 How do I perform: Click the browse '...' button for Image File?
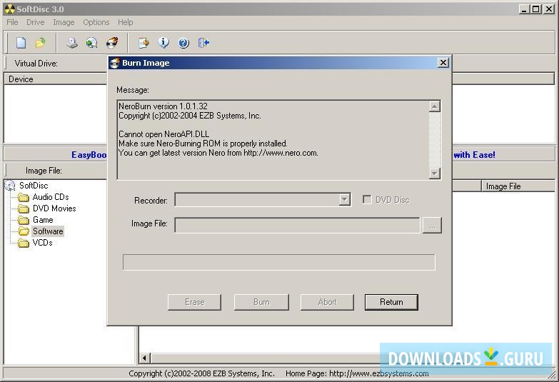[x=432, y=226]
